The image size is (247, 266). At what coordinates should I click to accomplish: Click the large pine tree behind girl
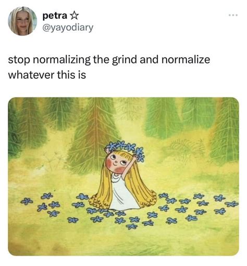pos(95,135)
